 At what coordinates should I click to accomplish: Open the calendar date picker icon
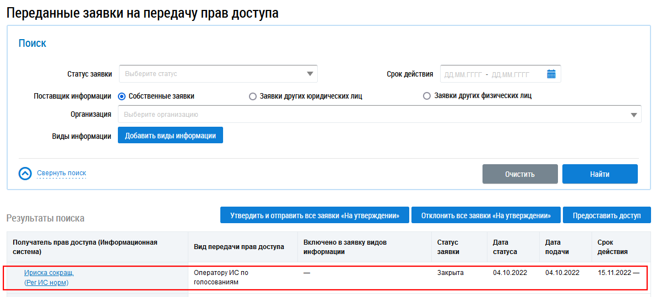[x=551, y=74]
